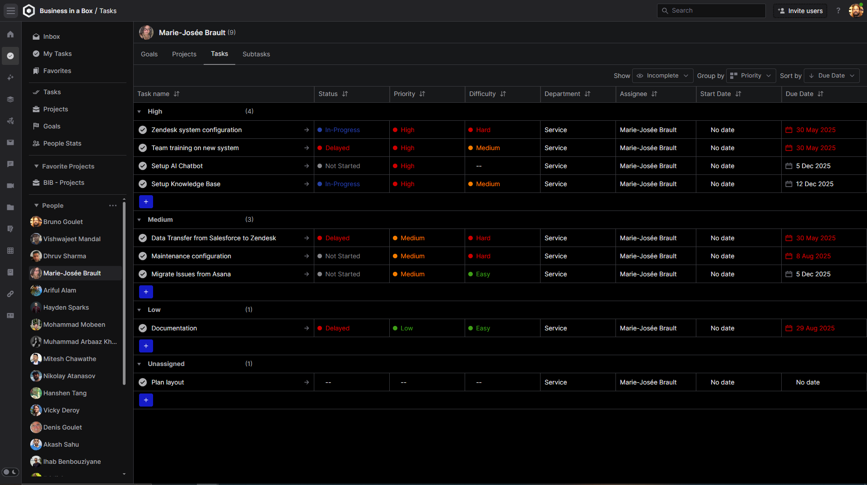
Task: Open arrow for Setup AI Chatbot task
Action: (x=307, y=166)
